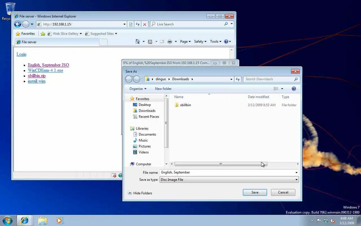Viewport: 361px width, 226px height.
Task: Click the Add to Favorites Bar star icon
Action: click(43, 34)
